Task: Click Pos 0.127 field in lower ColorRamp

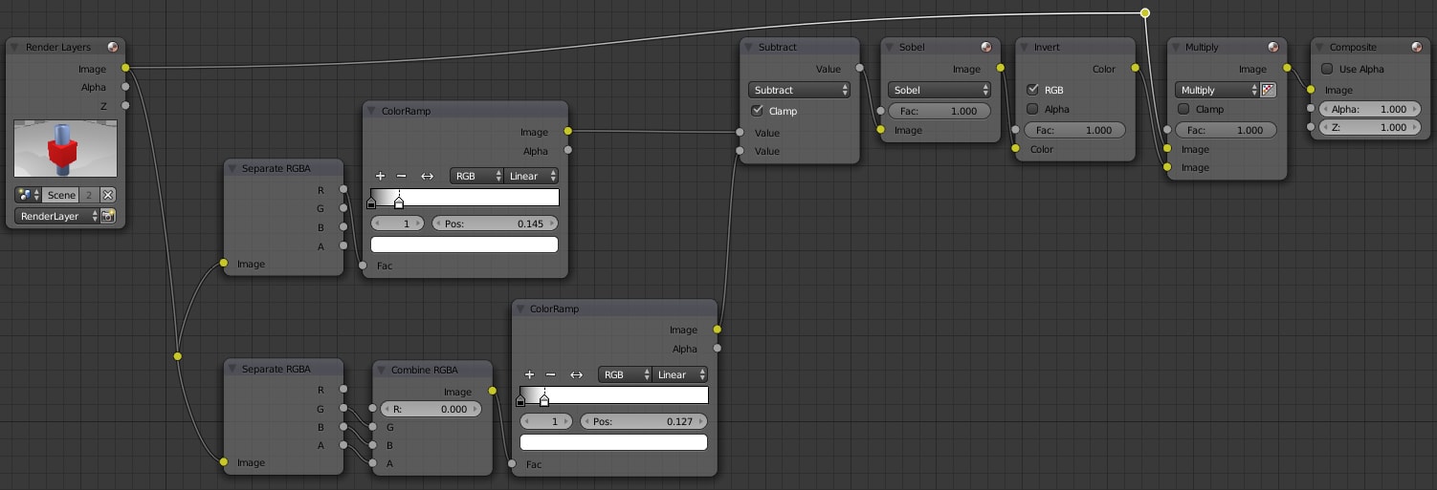Action: [x=645, y=421]
